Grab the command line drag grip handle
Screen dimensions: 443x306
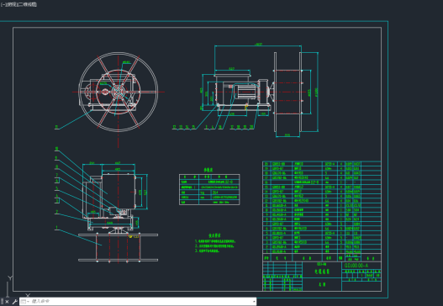click(2, 302)
